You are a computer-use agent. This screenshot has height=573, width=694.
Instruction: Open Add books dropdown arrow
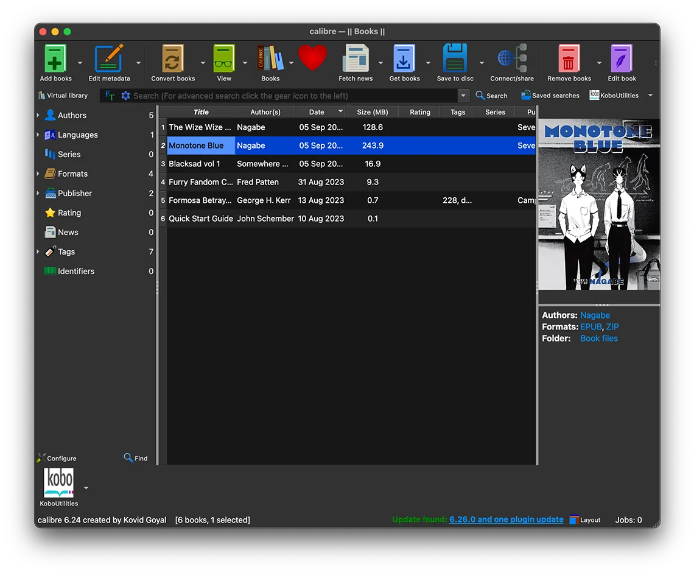tap(80, 63)
